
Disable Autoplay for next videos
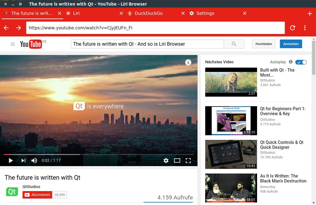coord(301,62)
